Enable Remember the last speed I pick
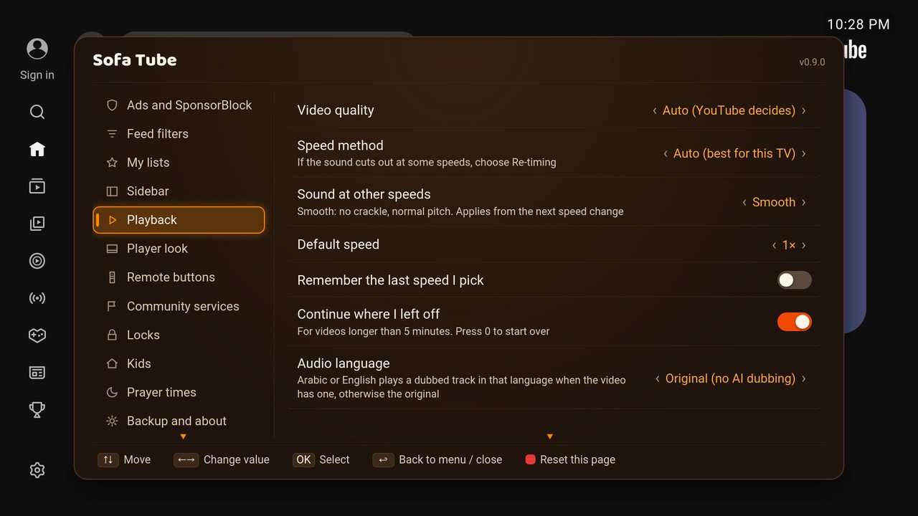Screen dimensions: 918x516 point(795,280)
